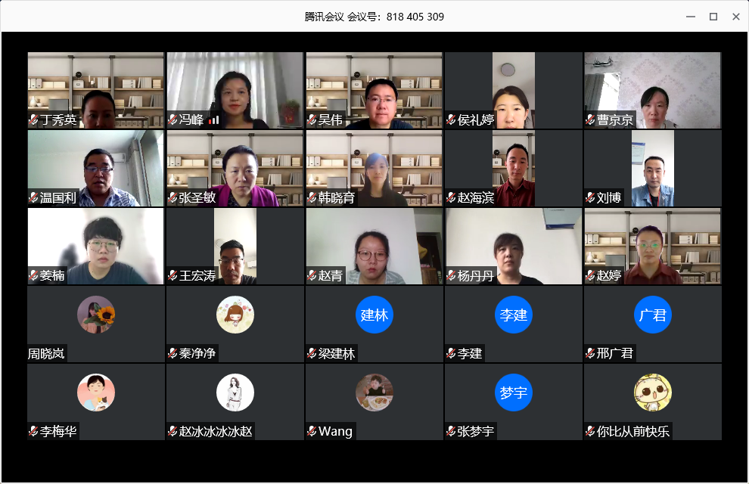Select 杨丹丹's video tile
The width and height of the screenshot is (749, 484).
[x=514, y=246]
